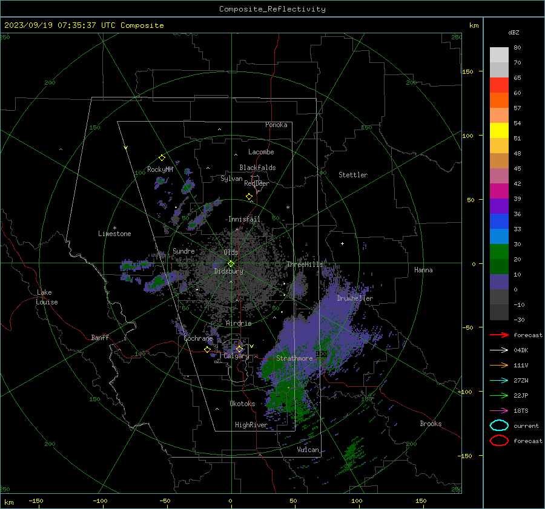Click the yellow radar site marker near Didsbury

[x=231, y=263]
